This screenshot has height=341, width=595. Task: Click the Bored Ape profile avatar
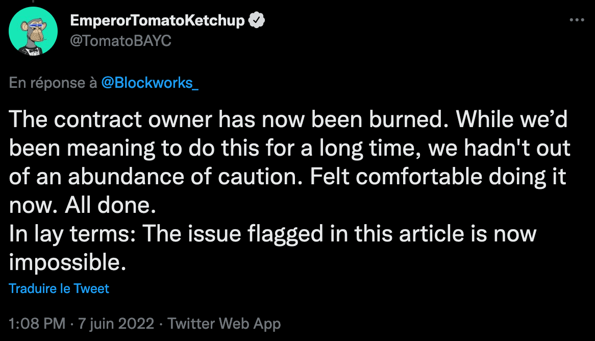pyautogui.click(x=33, y=31)
